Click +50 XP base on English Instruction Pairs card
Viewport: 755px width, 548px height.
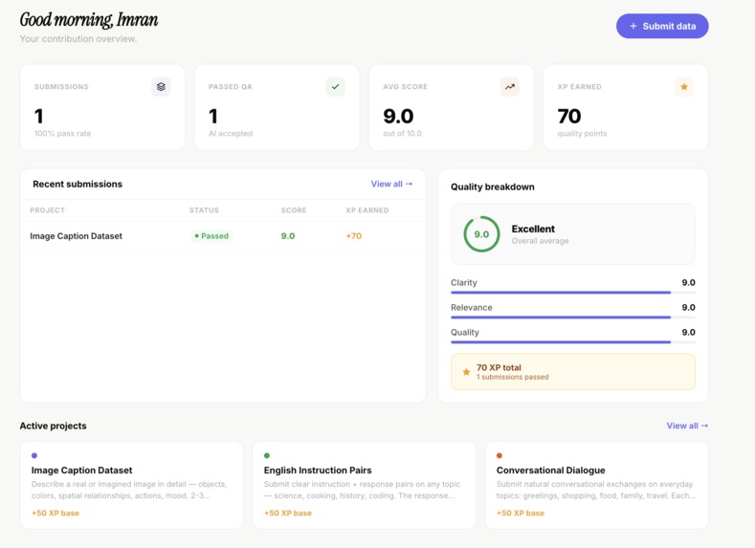tap(287, 513)
